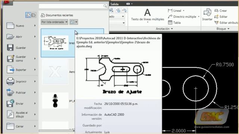The height and width of the screenshot is (134, 239).
Task: Show recent documents view icon
Action: (x=28, y=15)
